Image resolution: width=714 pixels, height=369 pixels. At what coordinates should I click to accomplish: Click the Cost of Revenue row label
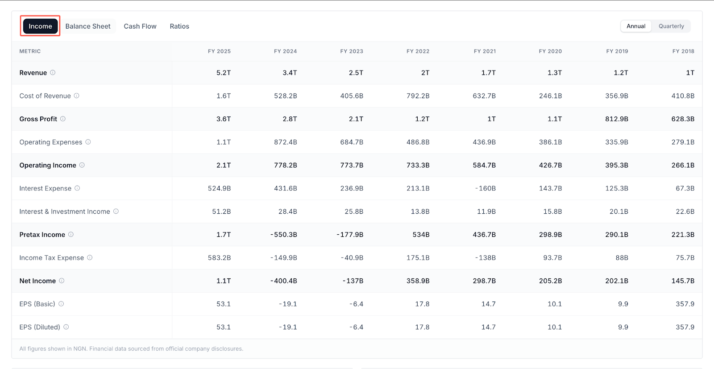click(x=45, y=95)
